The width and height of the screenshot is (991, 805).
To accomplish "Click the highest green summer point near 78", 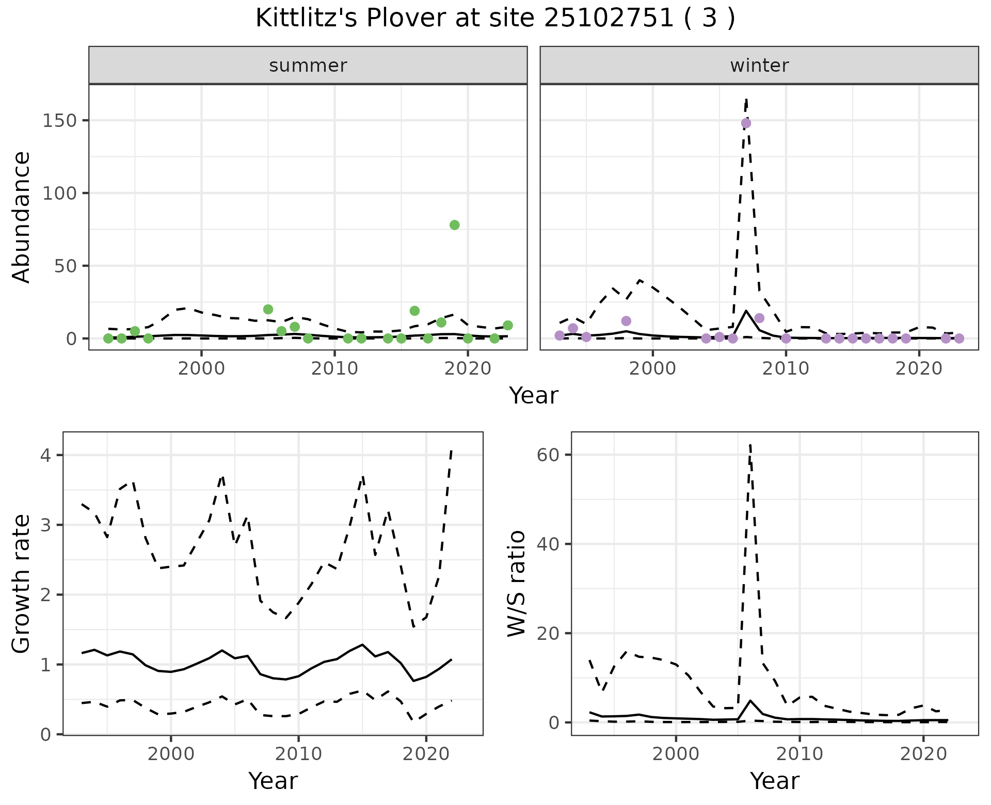I will pyautogui.click(x=454, y=225).
